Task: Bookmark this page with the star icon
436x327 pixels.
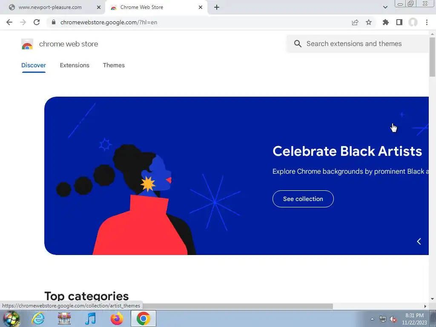Action: 369,22
